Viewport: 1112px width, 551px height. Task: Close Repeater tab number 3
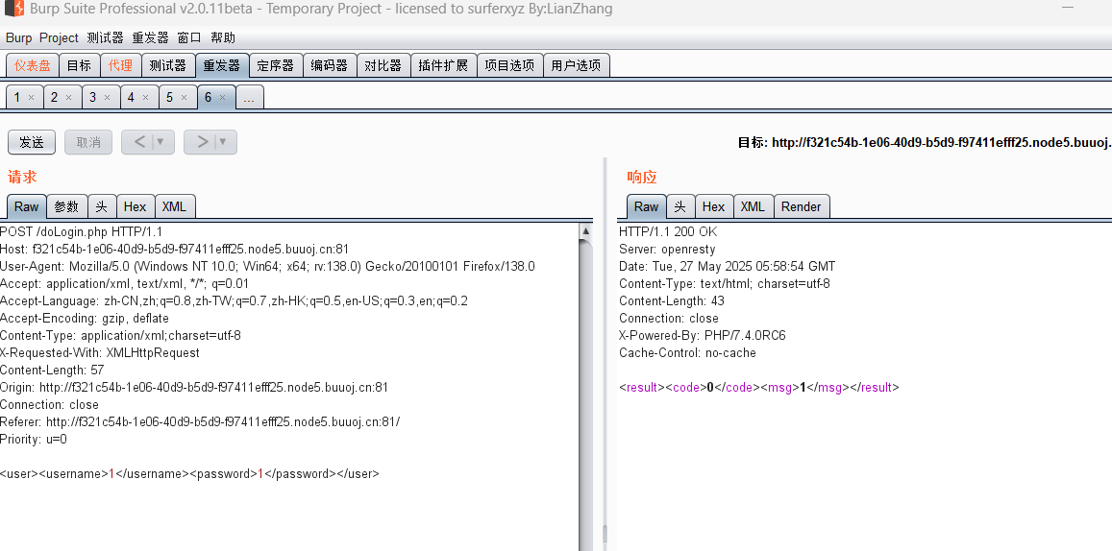pos(107,98)
